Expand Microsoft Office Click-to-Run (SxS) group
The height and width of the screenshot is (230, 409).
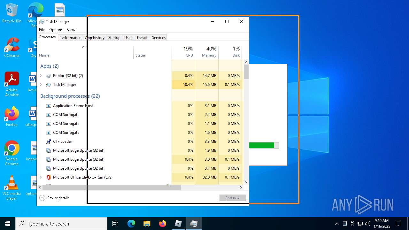click(41, 177)
